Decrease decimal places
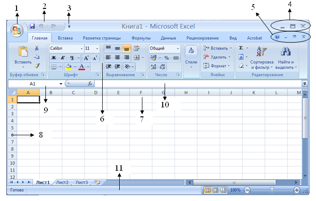Viewport: 316px width, 201px height. [x=162, y=67]
